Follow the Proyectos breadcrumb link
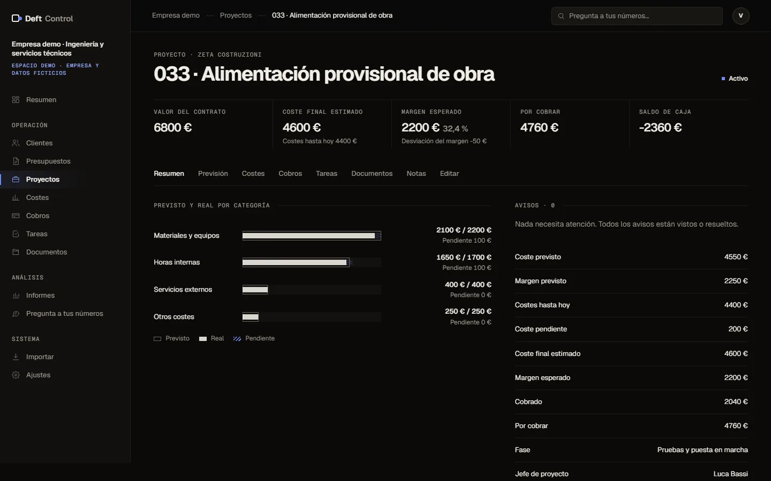 (x=236, y=15)
